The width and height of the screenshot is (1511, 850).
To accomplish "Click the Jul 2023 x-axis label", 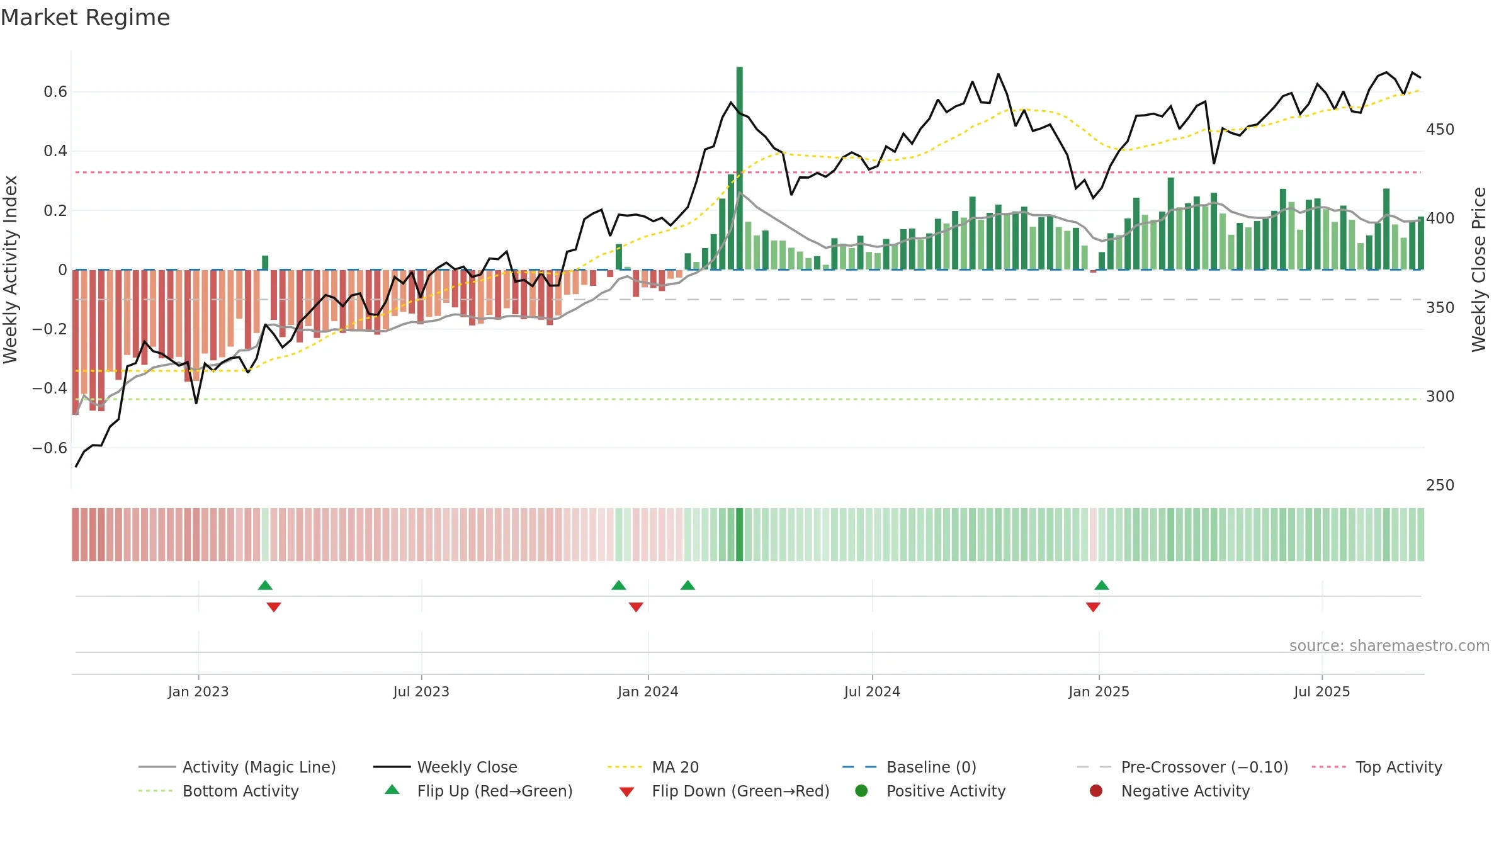I will [421, 692].
